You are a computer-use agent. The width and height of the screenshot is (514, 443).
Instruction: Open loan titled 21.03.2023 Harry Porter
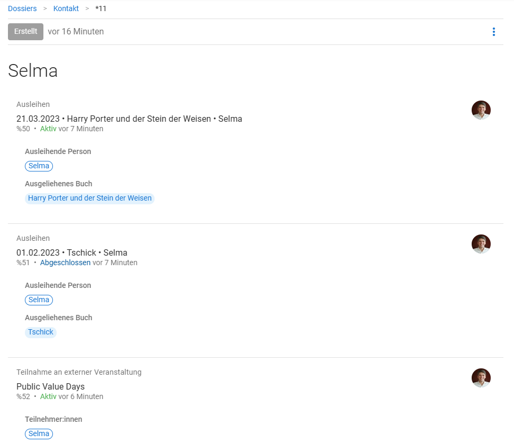point(129,119)
